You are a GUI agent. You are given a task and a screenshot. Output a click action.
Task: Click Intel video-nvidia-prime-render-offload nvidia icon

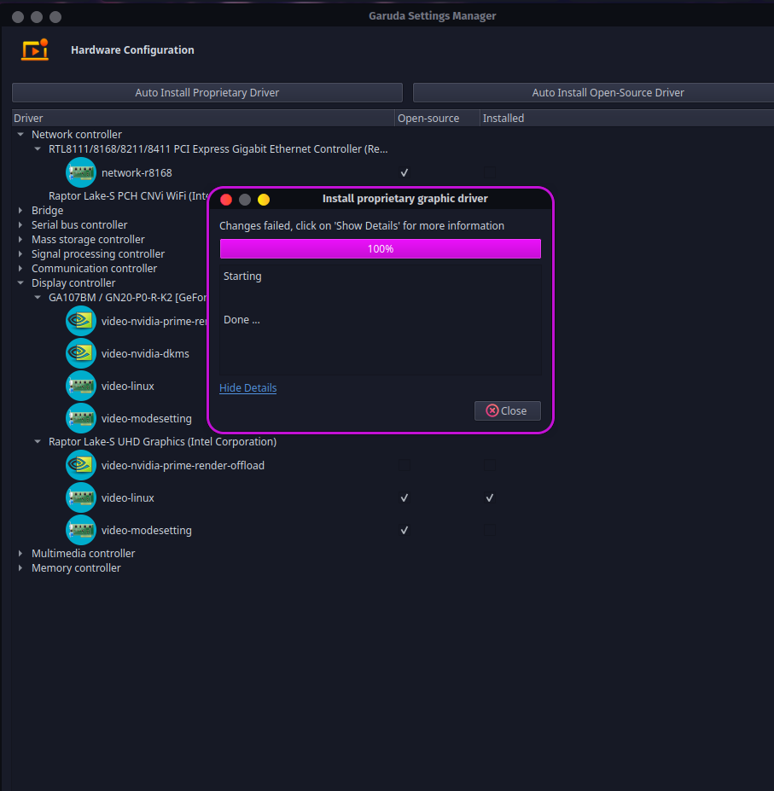(81, 465)
